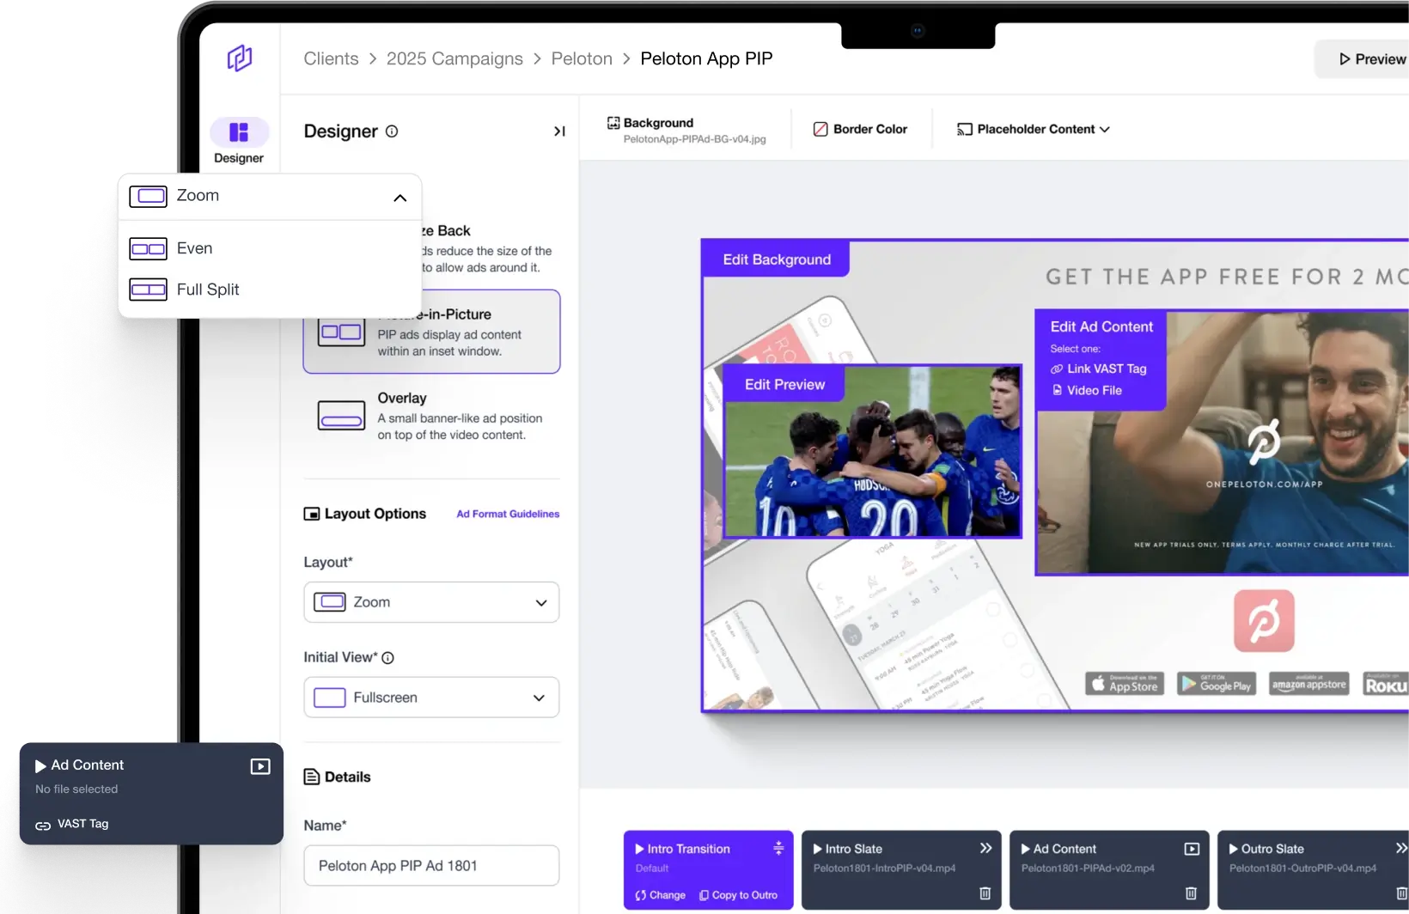
Task: Select Video File option
Action: click(1087, 390)
